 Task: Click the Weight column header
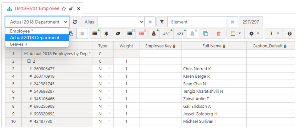tap(126, 46)
